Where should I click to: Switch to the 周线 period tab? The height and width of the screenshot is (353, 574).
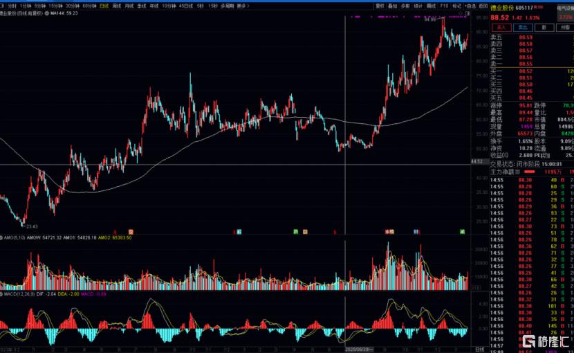[117, 6]
